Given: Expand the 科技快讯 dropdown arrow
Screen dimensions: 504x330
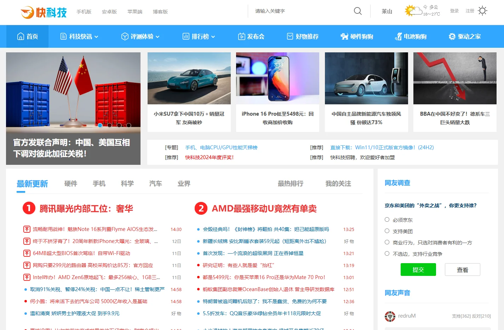Looking at the screenshot, I should 96,37.
